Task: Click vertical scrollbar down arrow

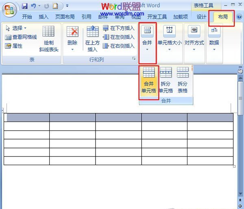Action: (x=240, y=194)
